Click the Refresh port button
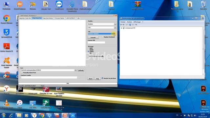Viewport: 210px width, 118px height. pos(81,70)
